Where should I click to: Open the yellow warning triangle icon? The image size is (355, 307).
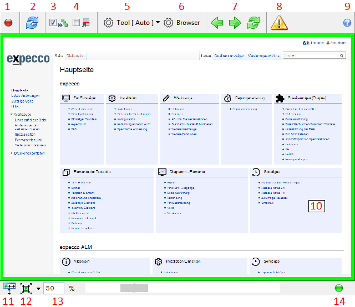coord(279,23)
